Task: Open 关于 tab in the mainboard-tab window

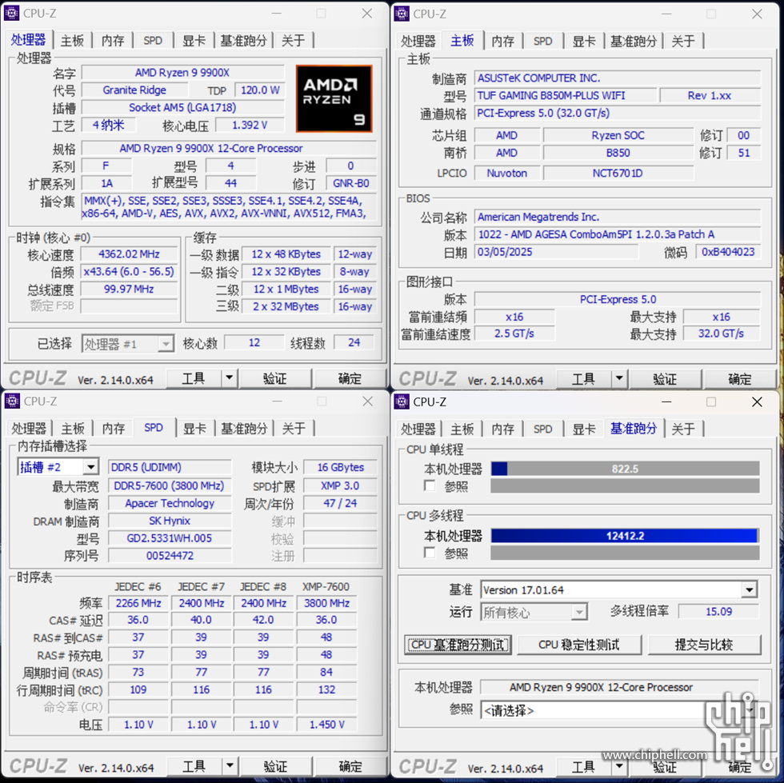Action: click(x=683, y=41)
